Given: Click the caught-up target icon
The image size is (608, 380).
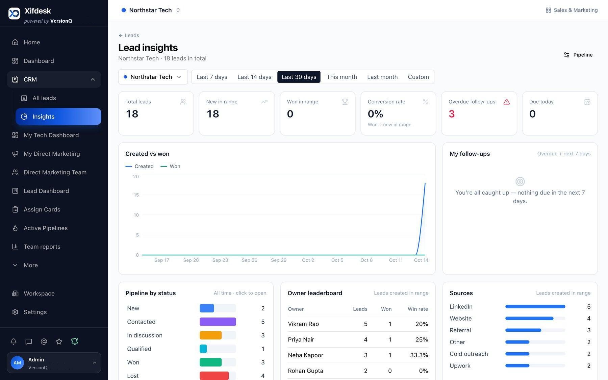Looking at the screenshot, I should (520, 181).
